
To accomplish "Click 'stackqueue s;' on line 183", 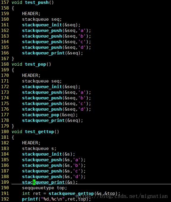I will point(39,149).
